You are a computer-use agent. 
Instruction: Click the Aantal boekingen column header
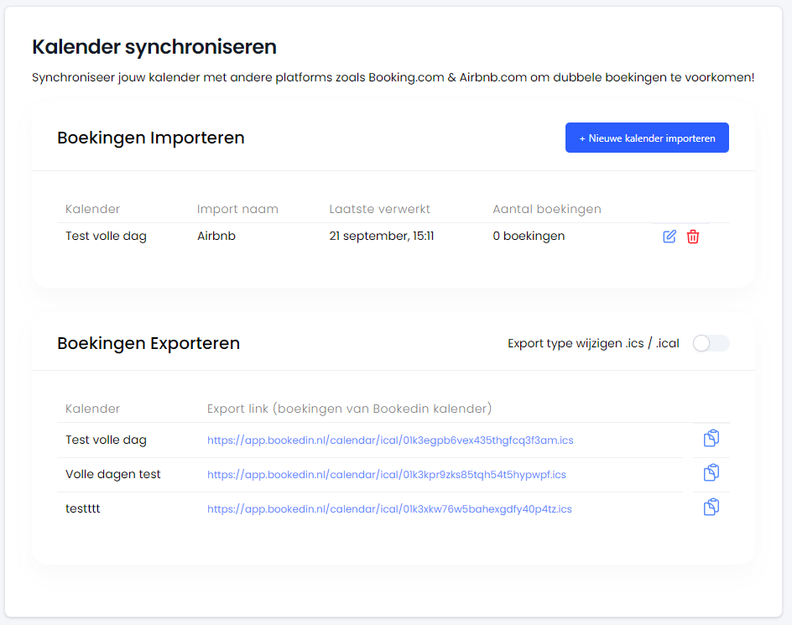(x=547, y=209)
